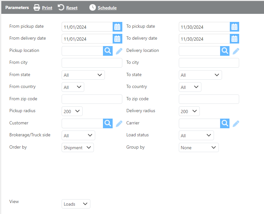Click the Print link
The width and height of the screenshot is (264, 214).
click(x=47, y=8)
